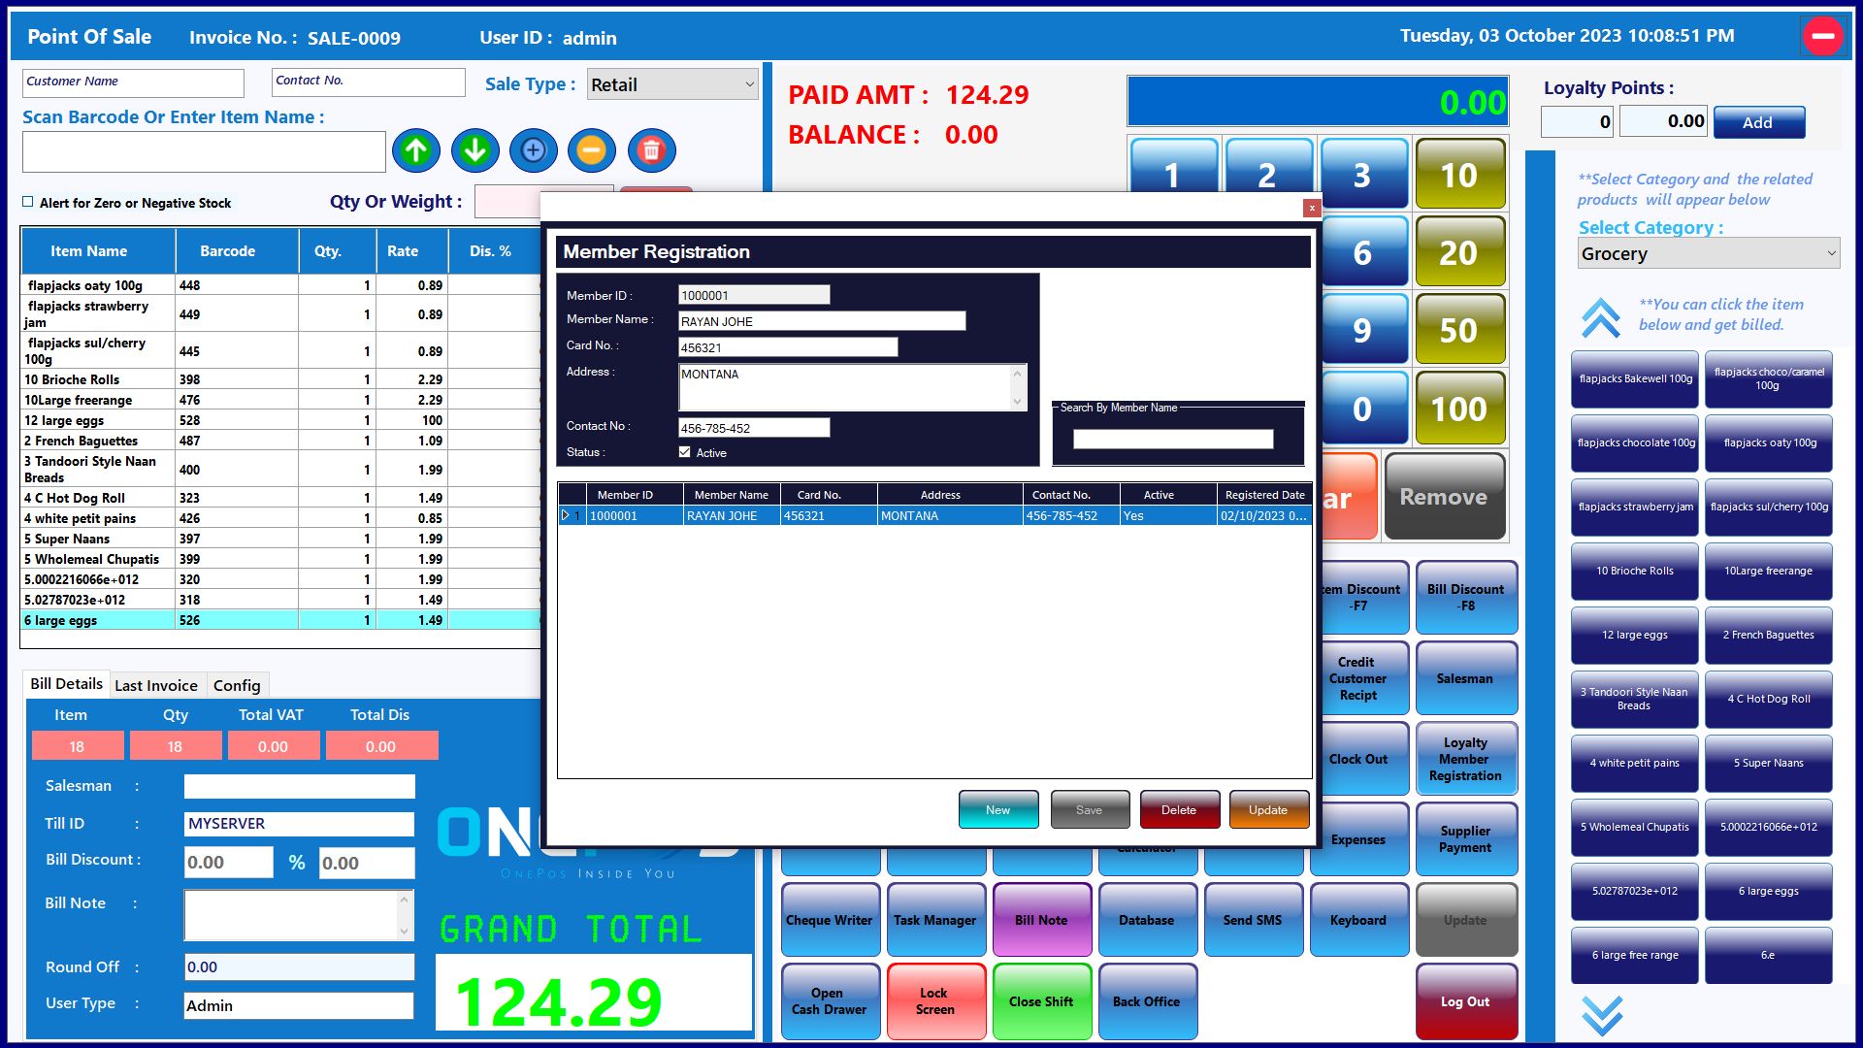Click the Address field scrollbar down arrow
1863x1048 pixels.
[x=1017, y=402]
